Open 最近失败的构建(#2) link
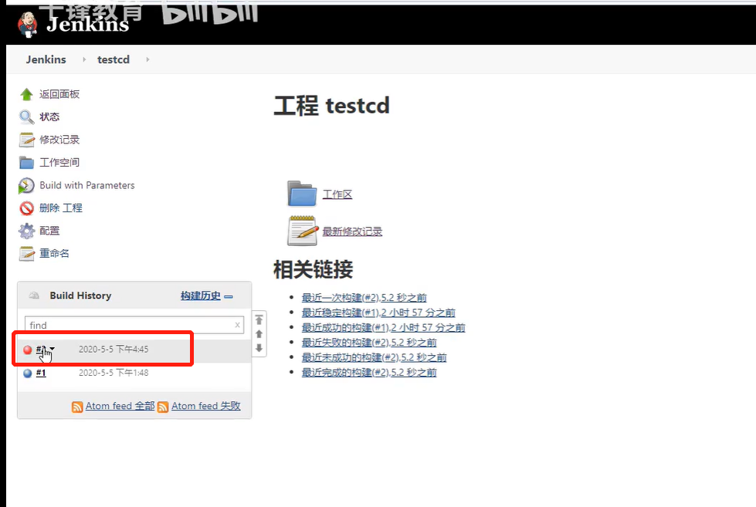Viewport: 756px width, 507px height. point(369,342)
